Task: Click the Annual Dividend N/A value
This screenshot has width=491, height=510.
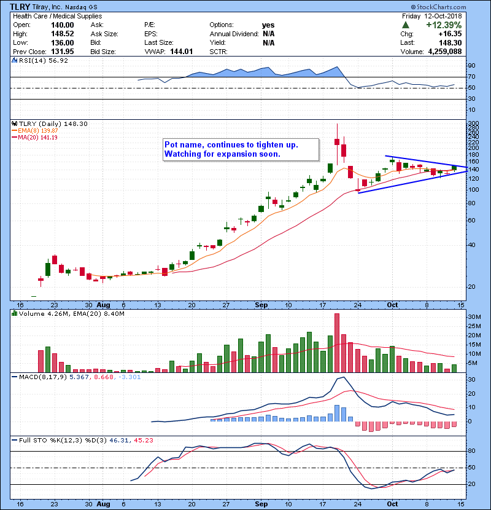Action: 269,34
